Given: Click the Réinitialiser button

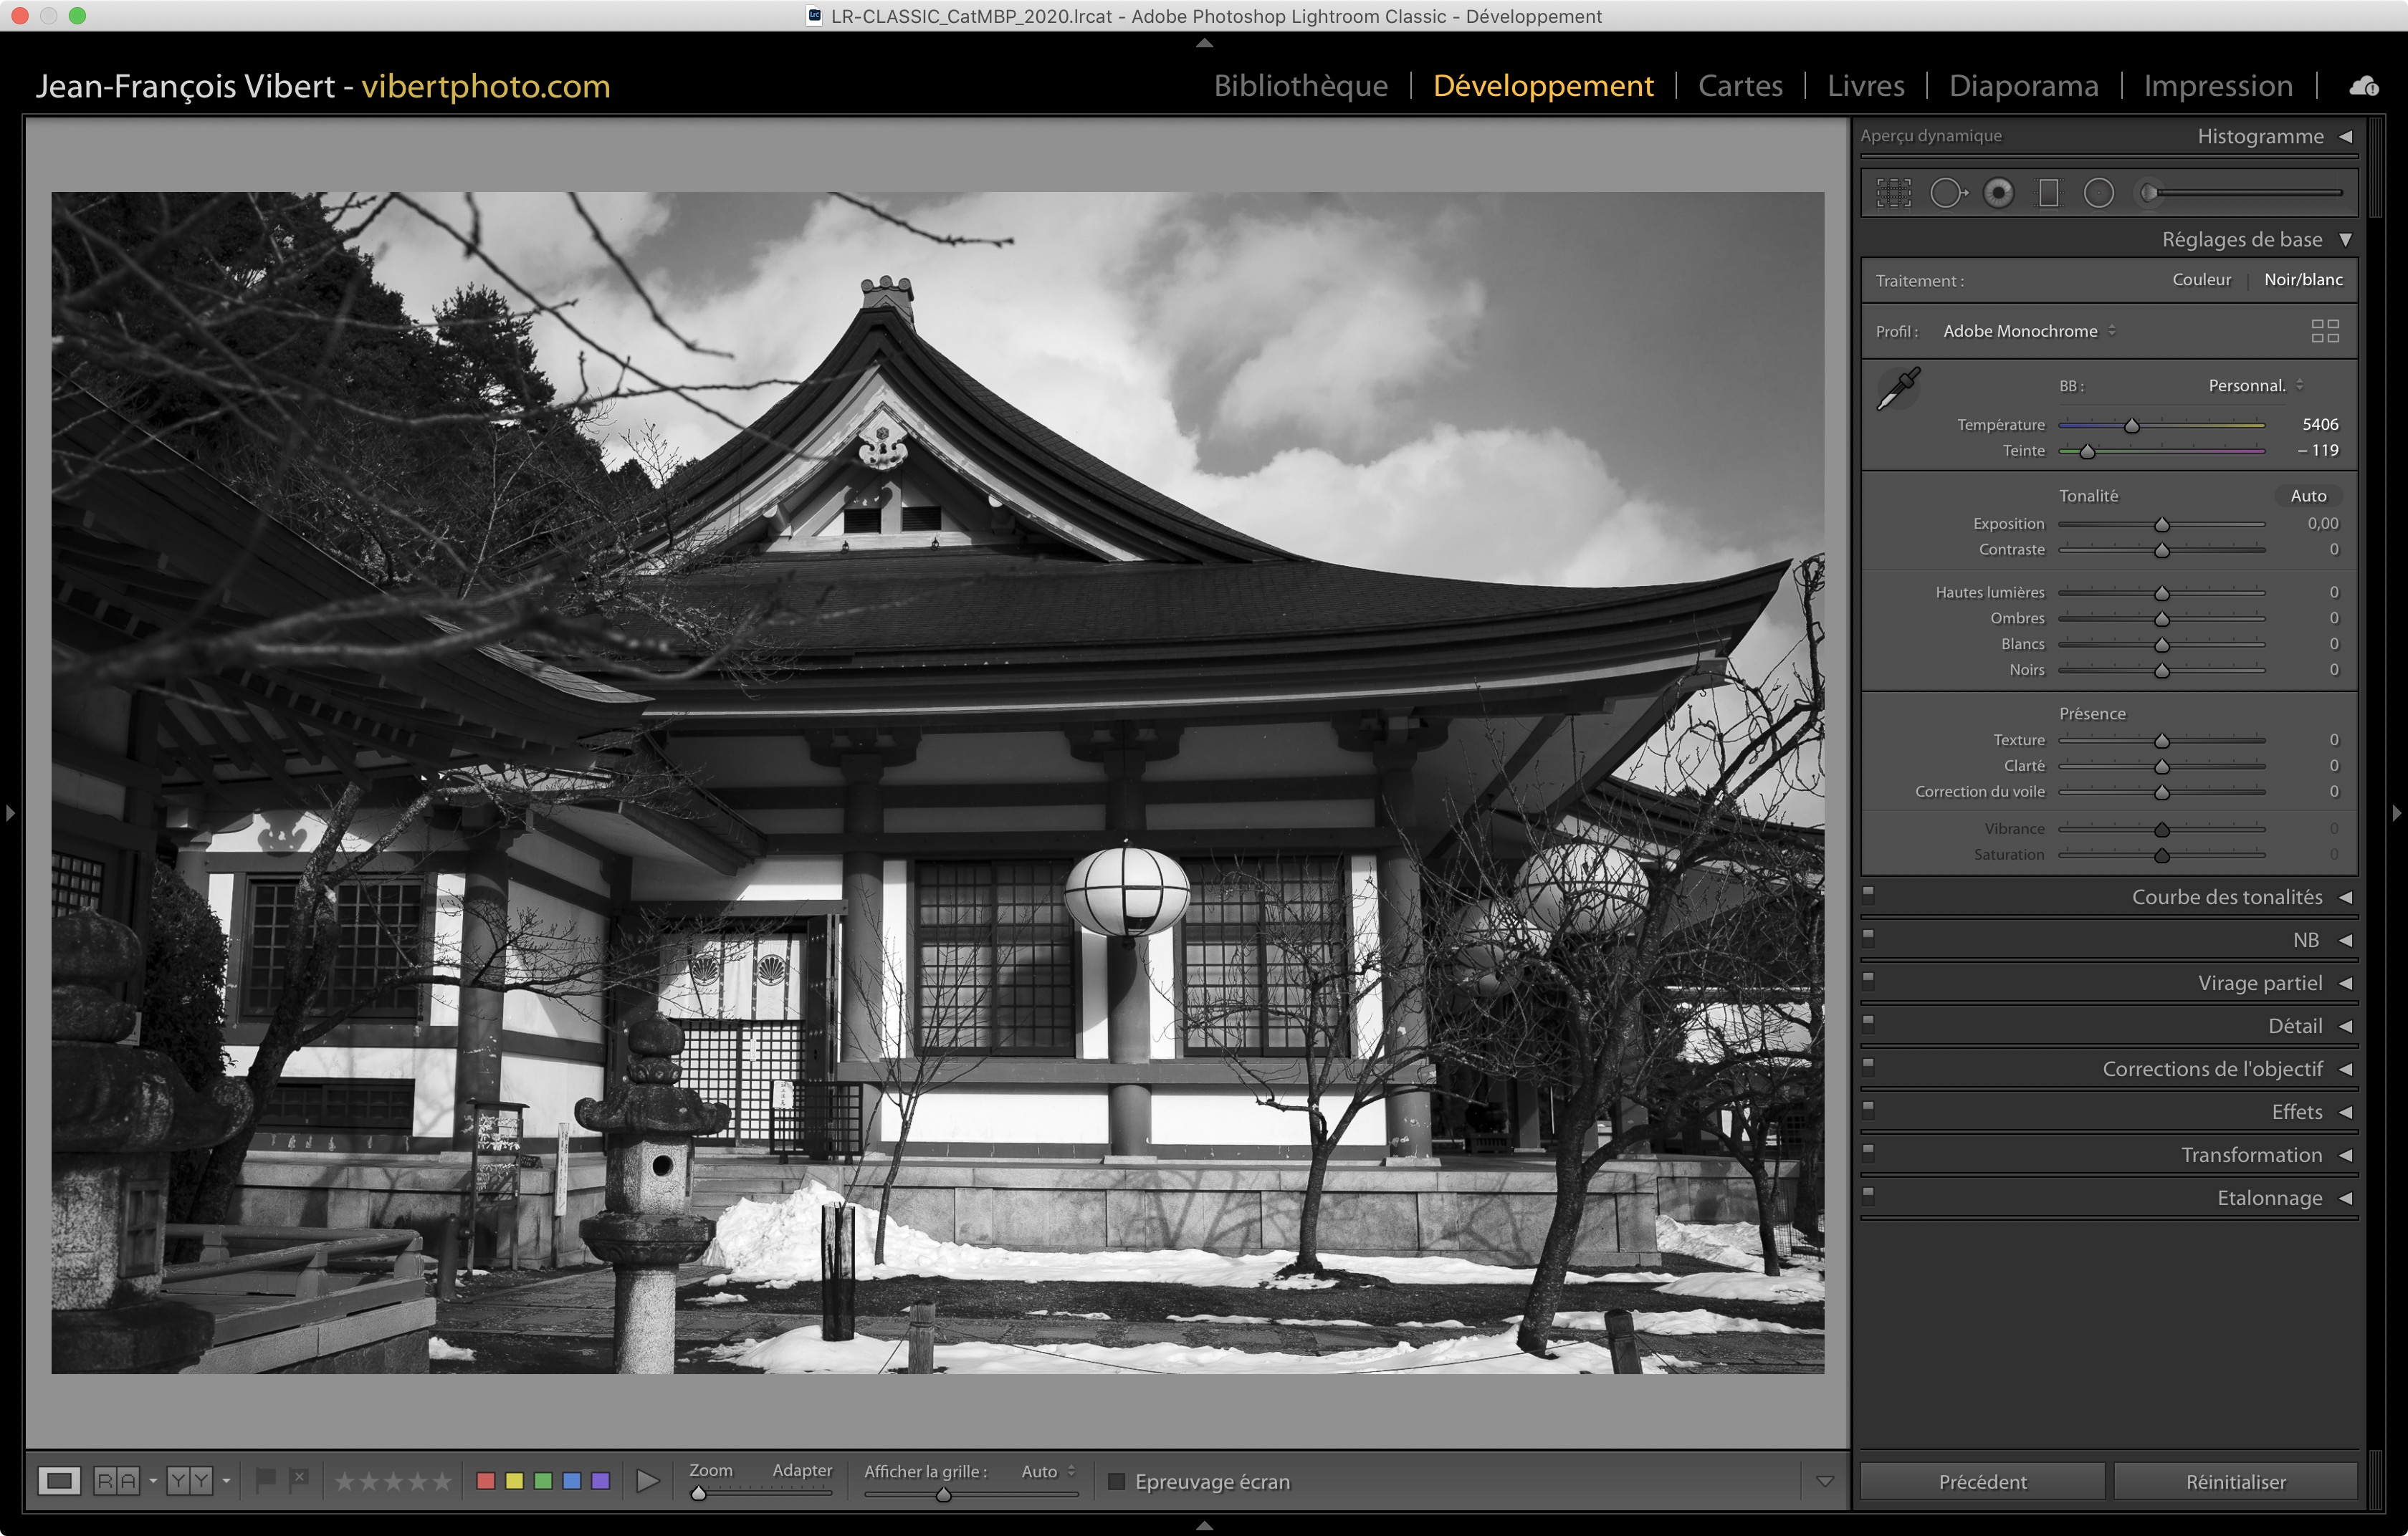Looking at the screenshot, I should pyautogui.click(x=2235, y=1481).
